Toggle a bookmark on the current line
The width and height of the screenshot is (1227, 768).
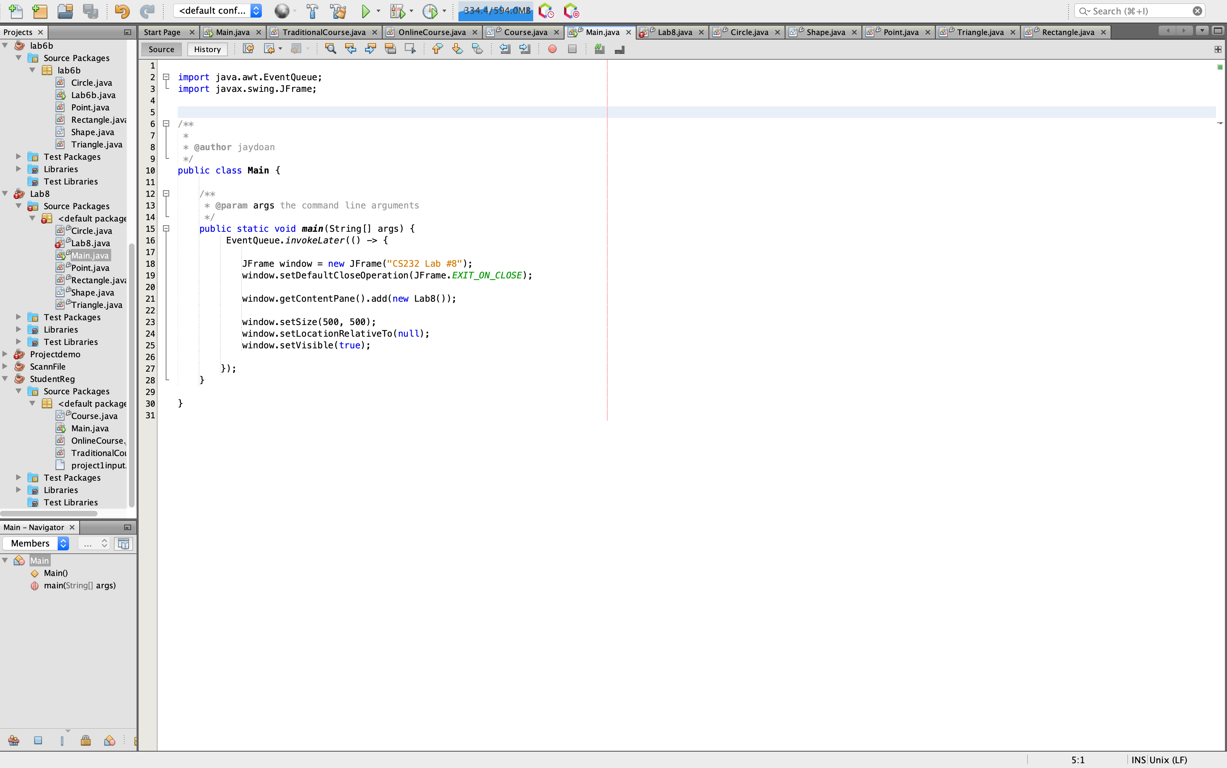click(477, 49)
